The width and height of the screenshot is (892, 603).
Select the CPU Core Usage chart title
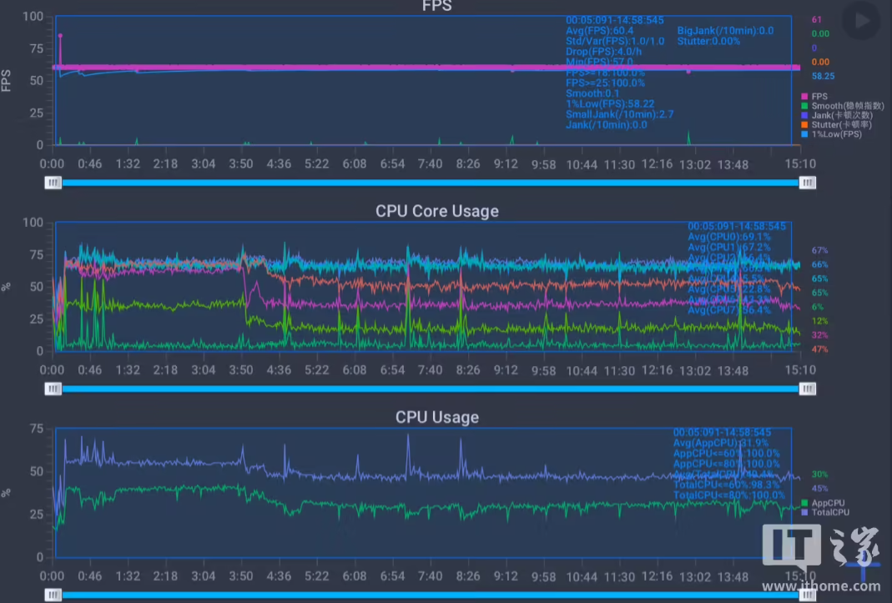tap(436, 211)
